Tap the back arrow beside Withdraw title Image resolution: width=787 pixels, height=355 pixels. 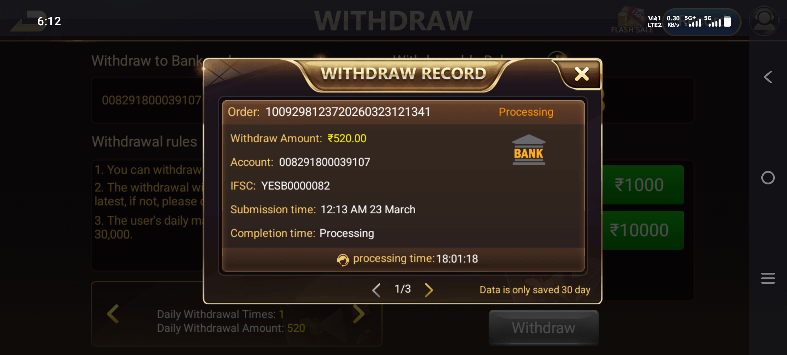28,21
